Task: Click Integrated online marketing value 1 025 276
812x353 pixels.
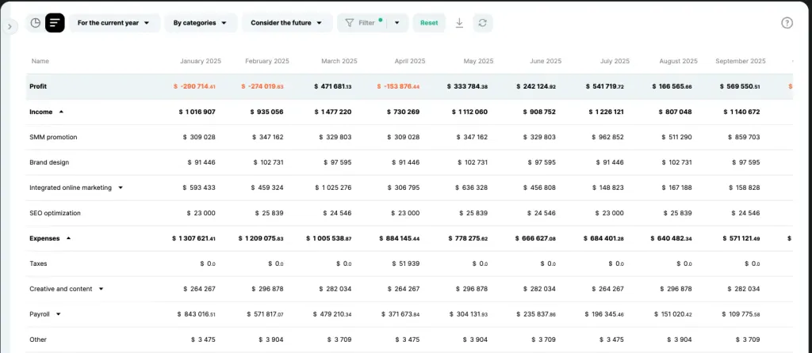Action: [332, 188]
